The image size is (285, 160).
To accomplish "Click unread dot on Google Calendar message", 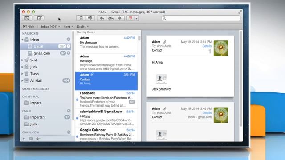I will [x=77, y=136].
